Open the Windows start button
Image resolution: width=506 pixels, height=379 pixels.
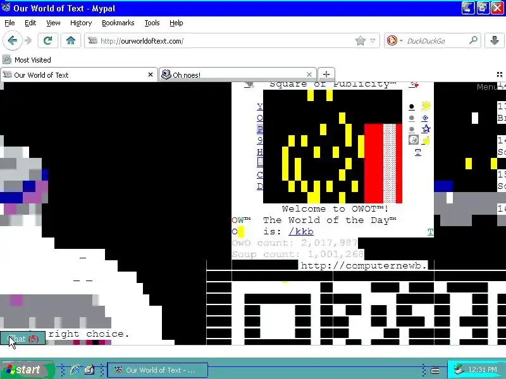point(27,370)
